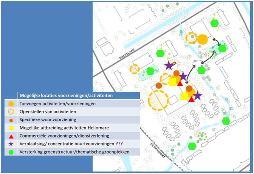Image resolution: width=254 pixels, height=174 pixels.
Task: Click the solid orange circle legend icon
Action: [11, 104]
